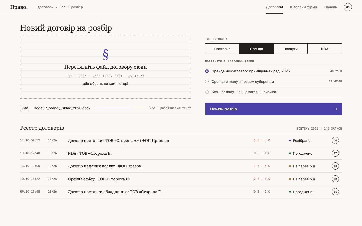
Task: Open NDA ТОВ «Сторона Б» entry
Action: pos(90,153)
